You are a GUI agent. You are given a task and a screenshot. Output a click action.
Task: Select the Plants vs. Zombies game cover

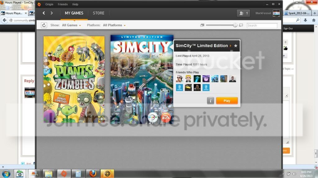click(x=74, y=79)
